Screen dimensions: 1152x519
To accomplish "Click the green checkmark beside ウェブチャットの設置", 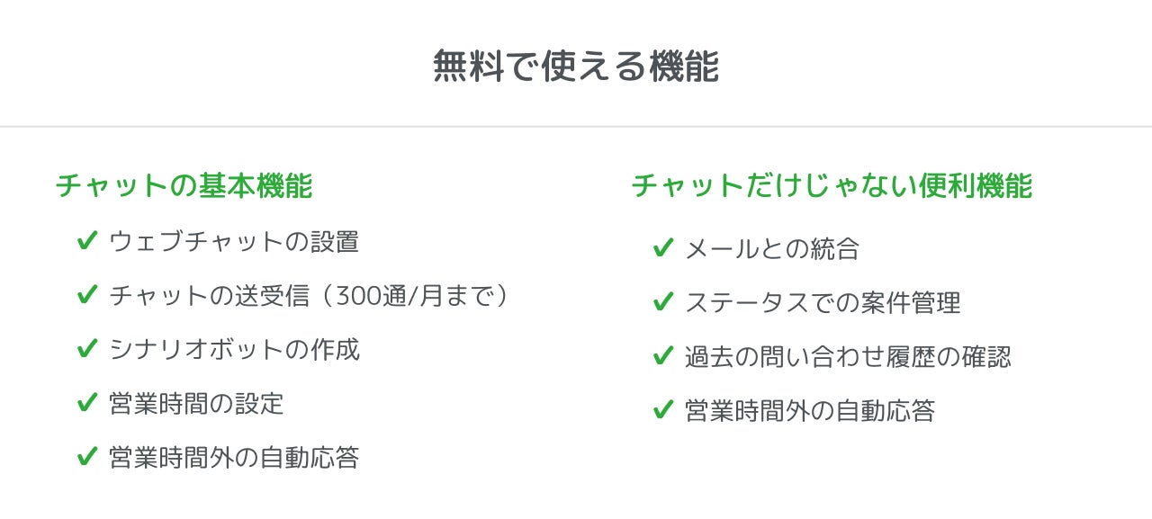I will (87, 241).
